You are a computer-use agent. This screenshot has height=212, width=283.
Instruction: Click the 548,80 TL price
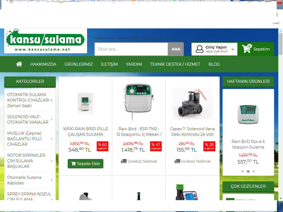click(80, 150)
